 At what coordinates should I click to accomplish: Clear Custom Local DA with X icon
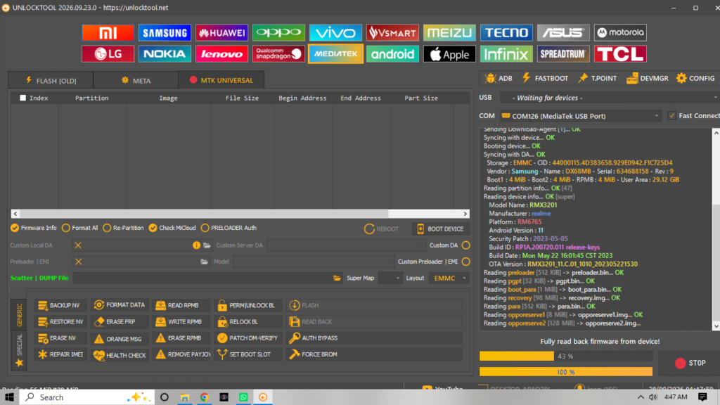[78, 245]
